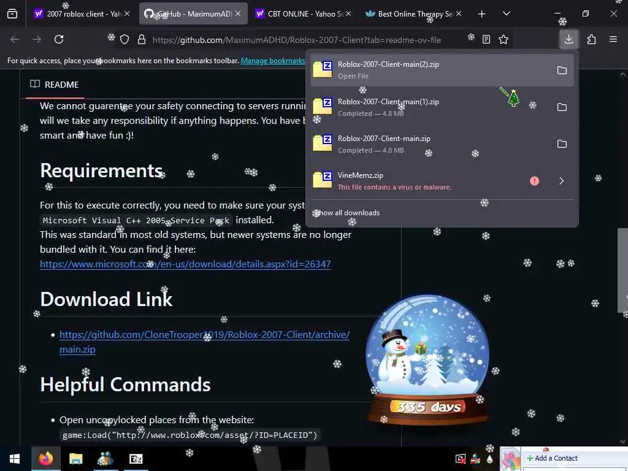Click the browser Back arrow
628x471 pixels.
click(15, 39)
